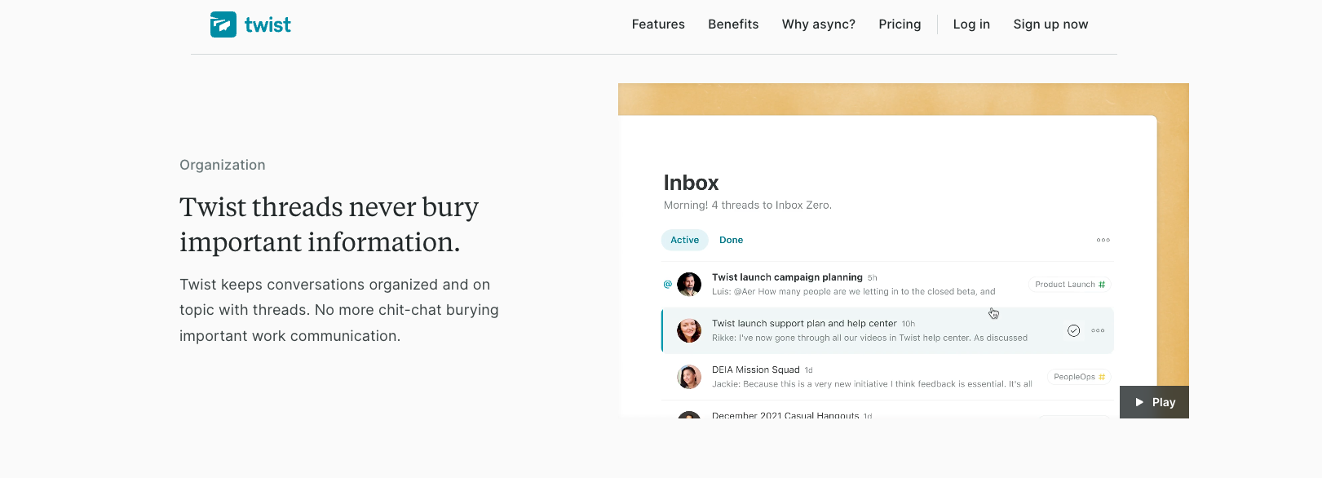
Task: Open Twist launch support plan and help center
Action: [x=804, y=324]
